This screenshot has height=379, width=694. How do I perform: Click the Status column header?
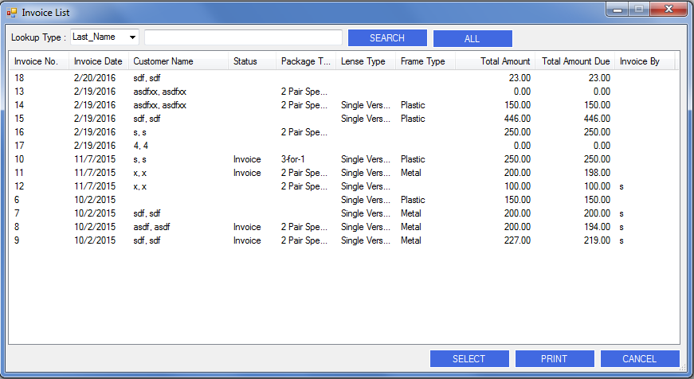click(246, 61)
